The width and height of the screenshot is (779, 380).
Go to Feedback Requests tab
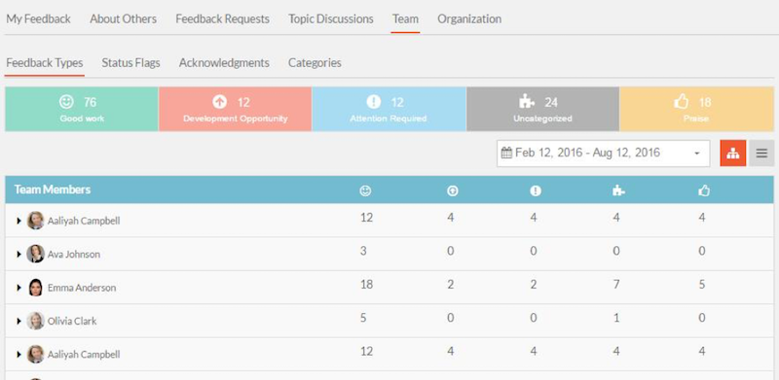223,18
